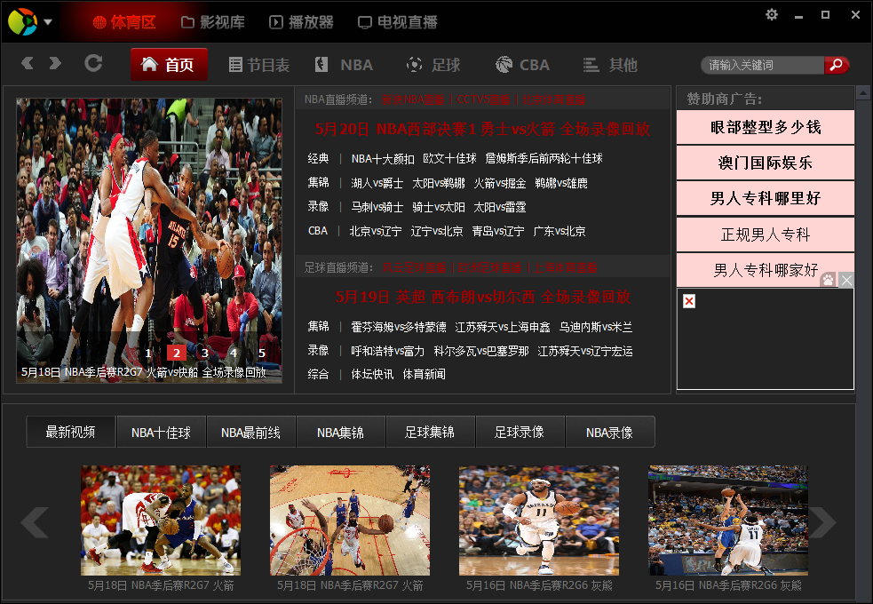This screenshot has height=604, width=873.
Task: Click the 眼部整型多少钱 sponsor ad
Action: pos(765,127)
